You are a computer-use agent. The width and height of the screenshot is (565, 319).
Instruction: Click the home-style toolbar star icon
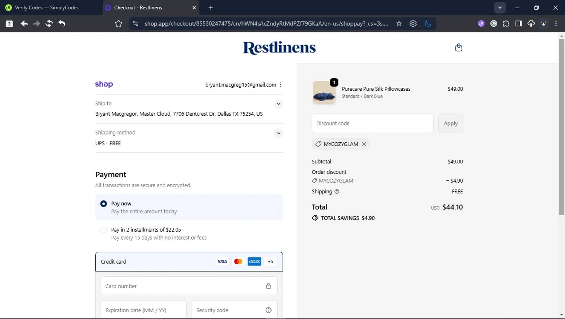click(118, 23)
